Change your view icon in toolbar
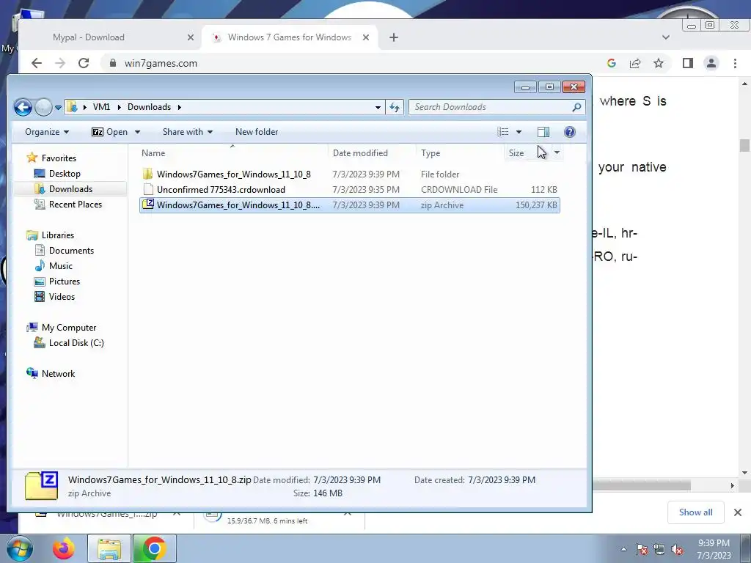751x563 pixels. (x=502, y=132)
